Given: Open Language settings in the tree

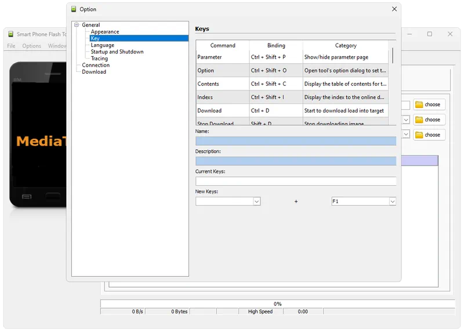Looking at the screenshot, I should (103, 45).
